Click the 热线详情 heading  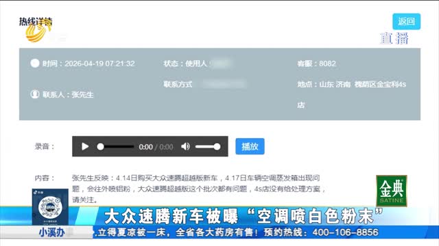36,21
